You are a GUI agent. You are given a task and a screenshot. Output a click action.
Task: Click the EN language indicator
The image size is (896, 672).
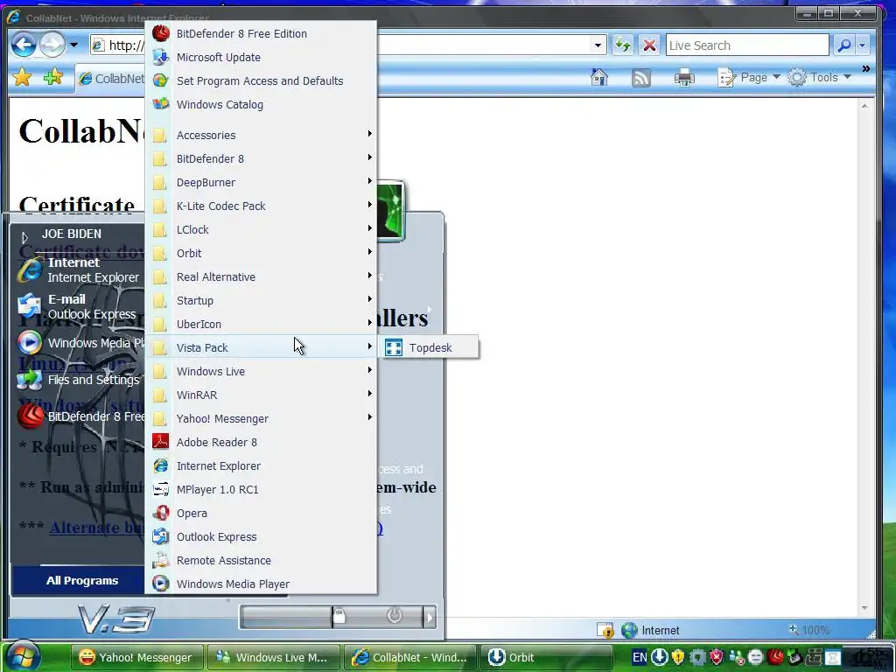point(640,657)
